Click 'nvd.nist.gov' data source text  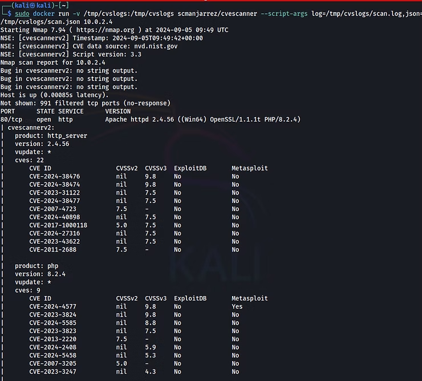coord(156,46)
